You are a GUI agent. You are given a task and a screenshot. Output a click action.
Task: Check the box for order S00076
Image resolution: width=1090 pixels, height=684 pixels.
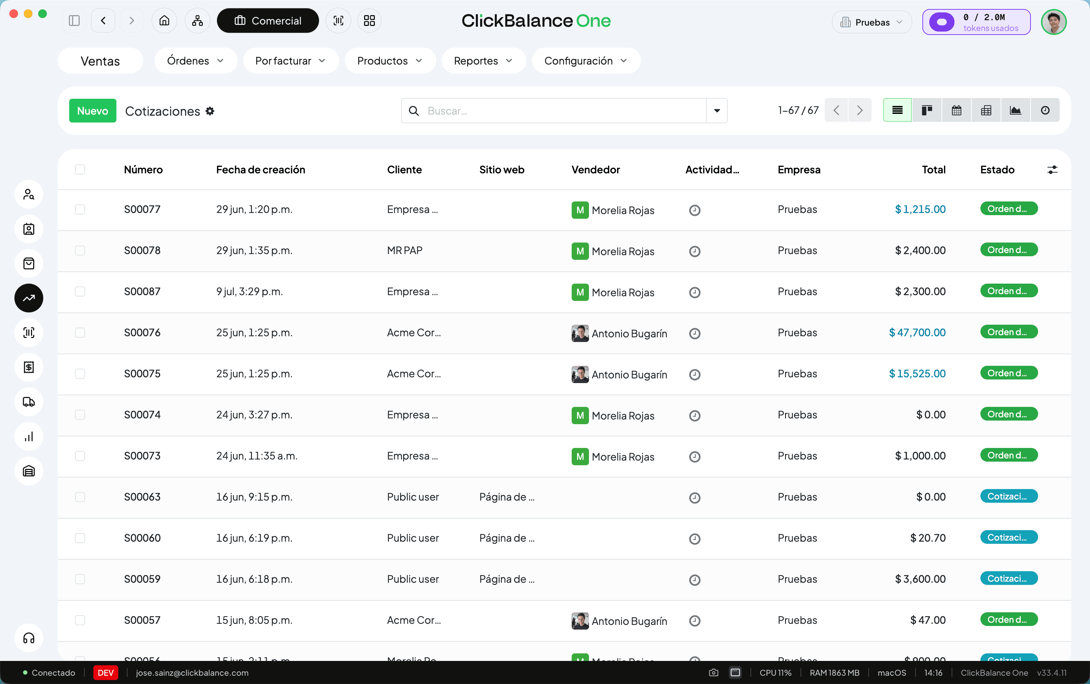pyautogui.click(x=80, y=333)
